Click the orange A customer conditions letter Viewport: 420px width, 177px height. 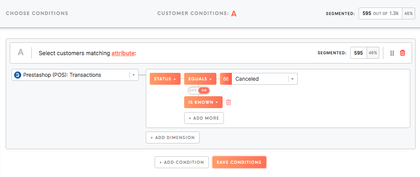click(x=234, y=13)
